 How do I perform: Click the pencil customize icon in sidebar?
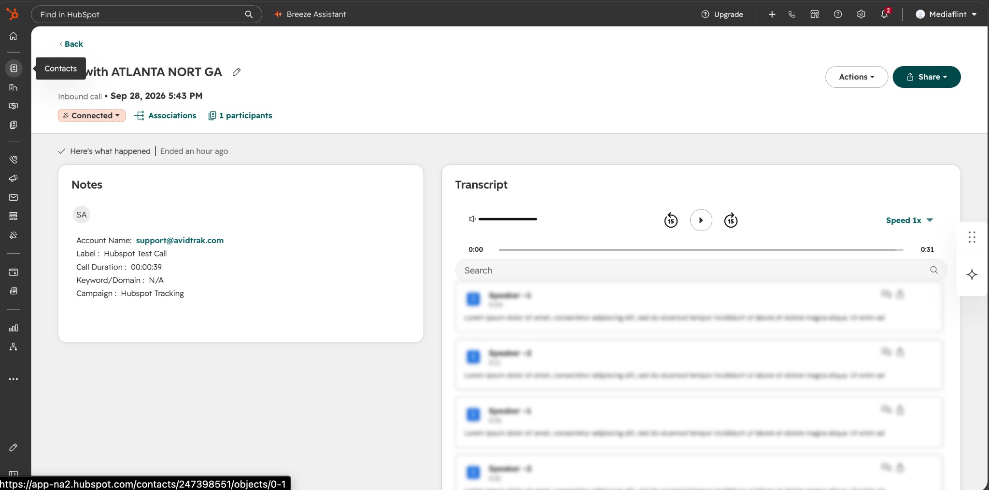14,448
